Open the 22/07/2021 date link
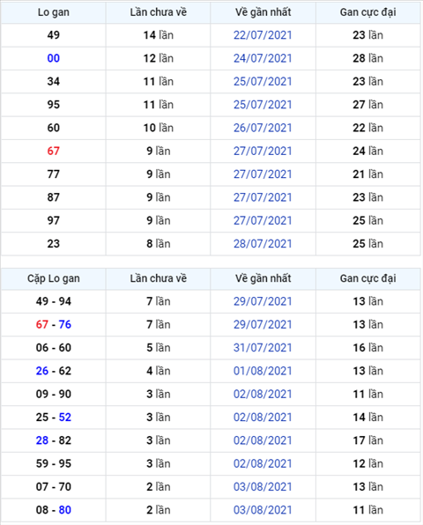Image resolution: width=423 pixels, height=525 pixels. pos(263,35)
